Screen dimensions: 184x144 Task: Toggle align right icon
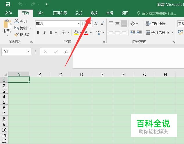[124, 33]
